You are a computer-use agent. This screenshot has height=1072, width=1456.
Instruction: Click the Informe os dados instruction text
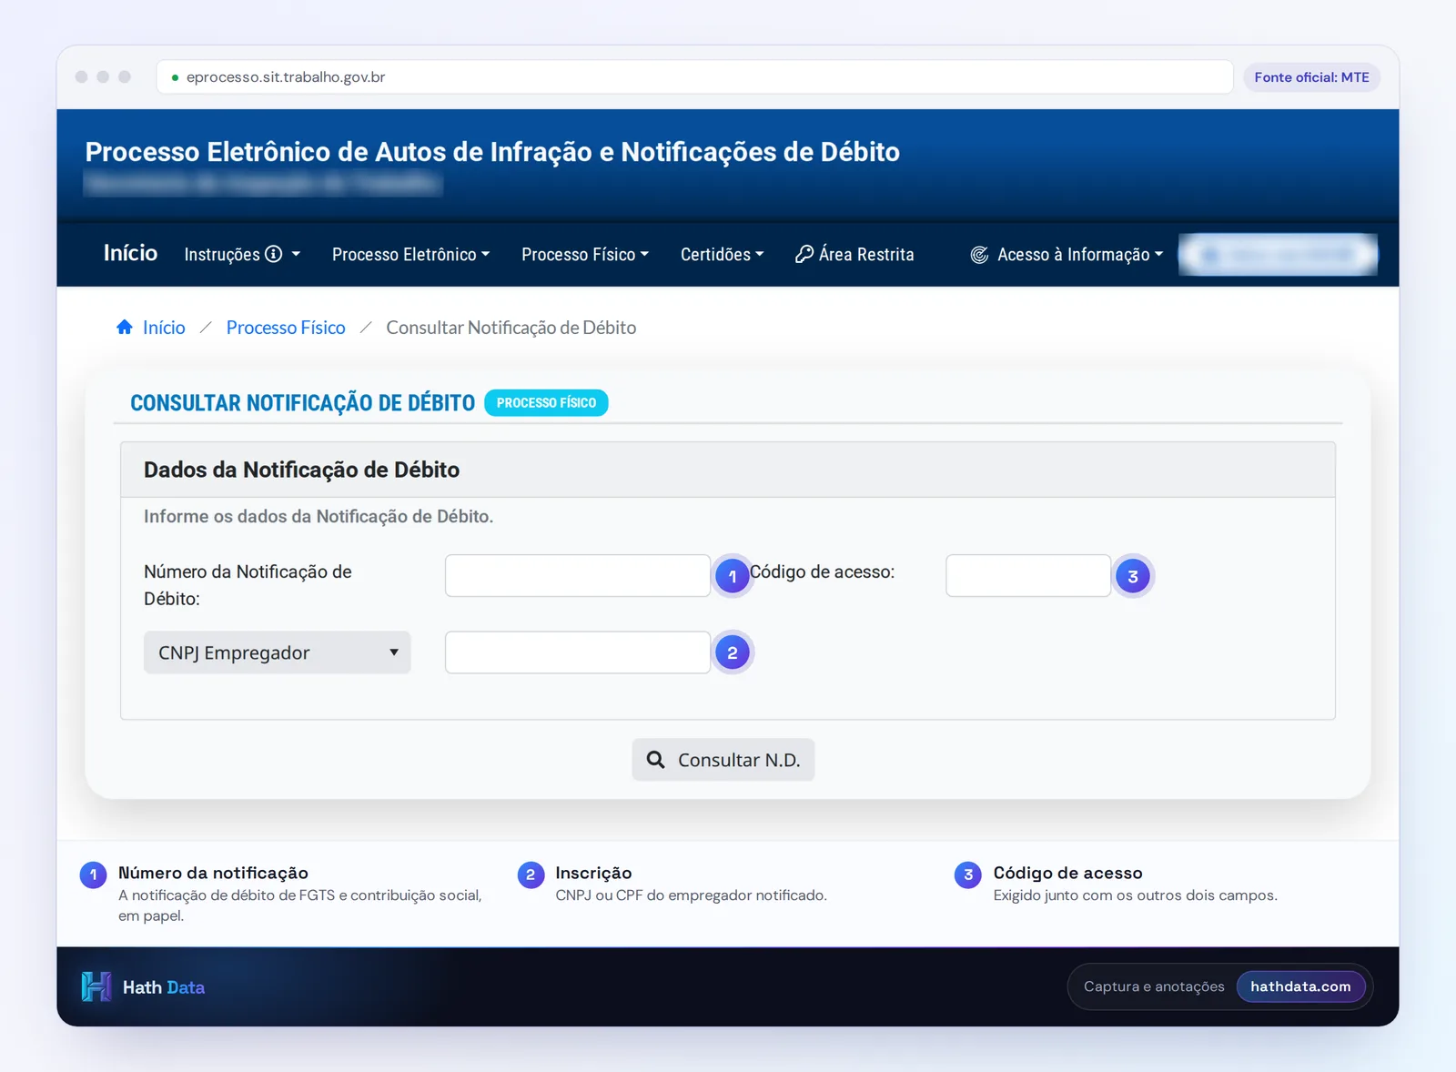tap(318, 516)
